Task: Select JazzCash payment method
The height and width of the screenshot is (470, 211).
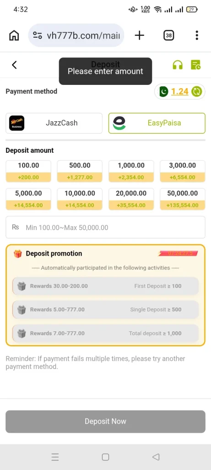Action: point(54,123)
